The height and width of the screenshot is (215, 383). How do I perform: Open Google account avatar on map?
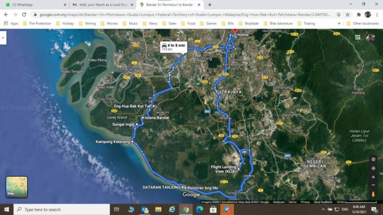click(370, 38)
